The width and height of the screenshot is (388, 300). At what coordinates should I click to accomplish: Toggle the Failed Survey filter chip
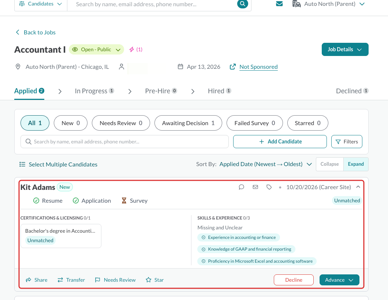tap(255, 123)
